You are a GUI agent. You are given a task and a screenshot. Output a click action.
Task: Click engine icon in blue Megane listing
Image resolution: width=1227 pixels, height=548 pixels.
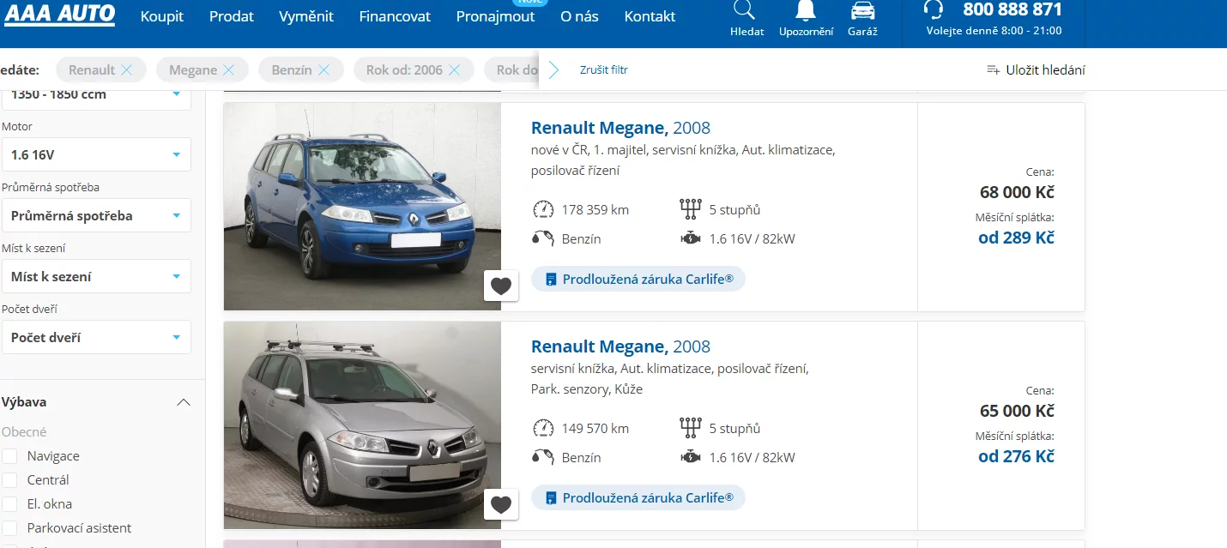(690, 238)
